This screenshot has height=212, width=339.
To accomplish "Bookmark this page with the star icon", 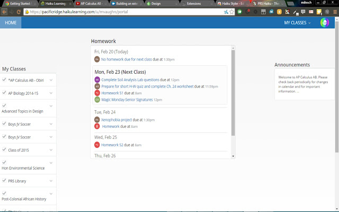I will (x=231, y=12).
